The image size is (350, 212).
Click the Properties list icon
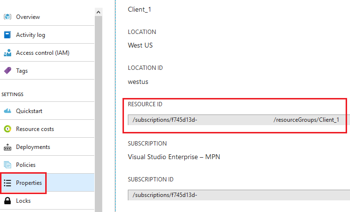[x=7, y=183]
